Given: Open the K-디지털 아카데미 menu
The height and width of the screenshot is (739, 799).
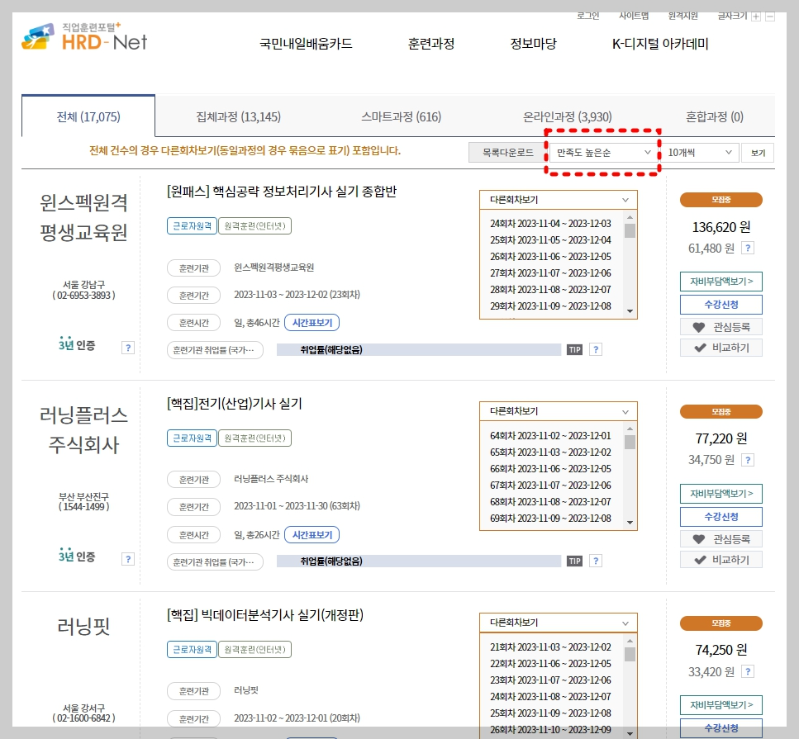Looking at the screenshot, I should coord(660,44).
